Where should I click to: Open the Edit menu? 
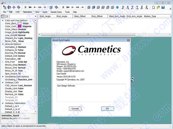11,12
